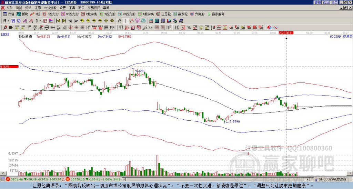Screen dimensions: 353x189
Task: Open the 9T四方形 tool
Action: [x=127, y=14]
